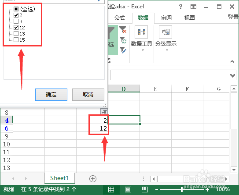This screenshot has height=195, width=239.
Task: Open the Outline group icon
Action: [x=165, y=32]
